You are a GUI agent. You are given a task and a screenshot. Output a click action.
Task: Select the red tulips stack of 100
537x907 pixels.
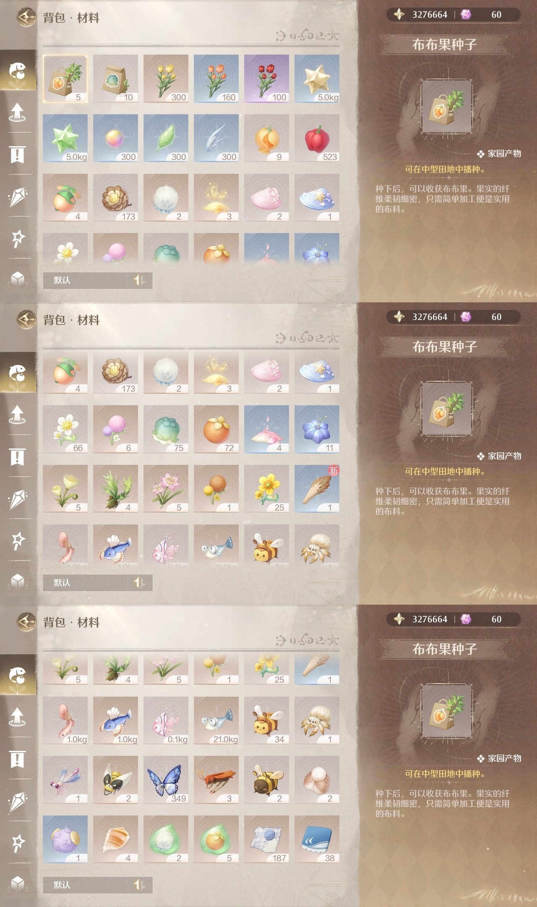click(266, 79)
